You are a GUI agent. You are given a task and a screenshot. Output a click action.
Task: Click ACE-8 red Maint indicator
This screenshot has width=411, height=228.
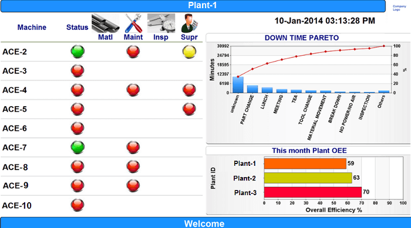[x=133, y=166]
